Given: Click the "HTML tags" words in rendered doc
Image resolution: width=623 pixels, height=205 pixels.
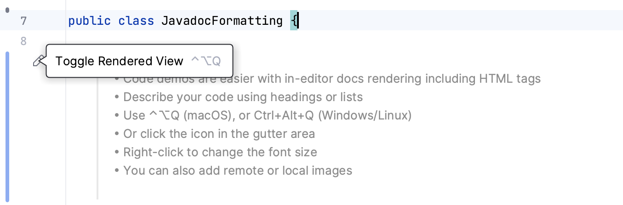Looking at the screenshot, I should point(509,79).
